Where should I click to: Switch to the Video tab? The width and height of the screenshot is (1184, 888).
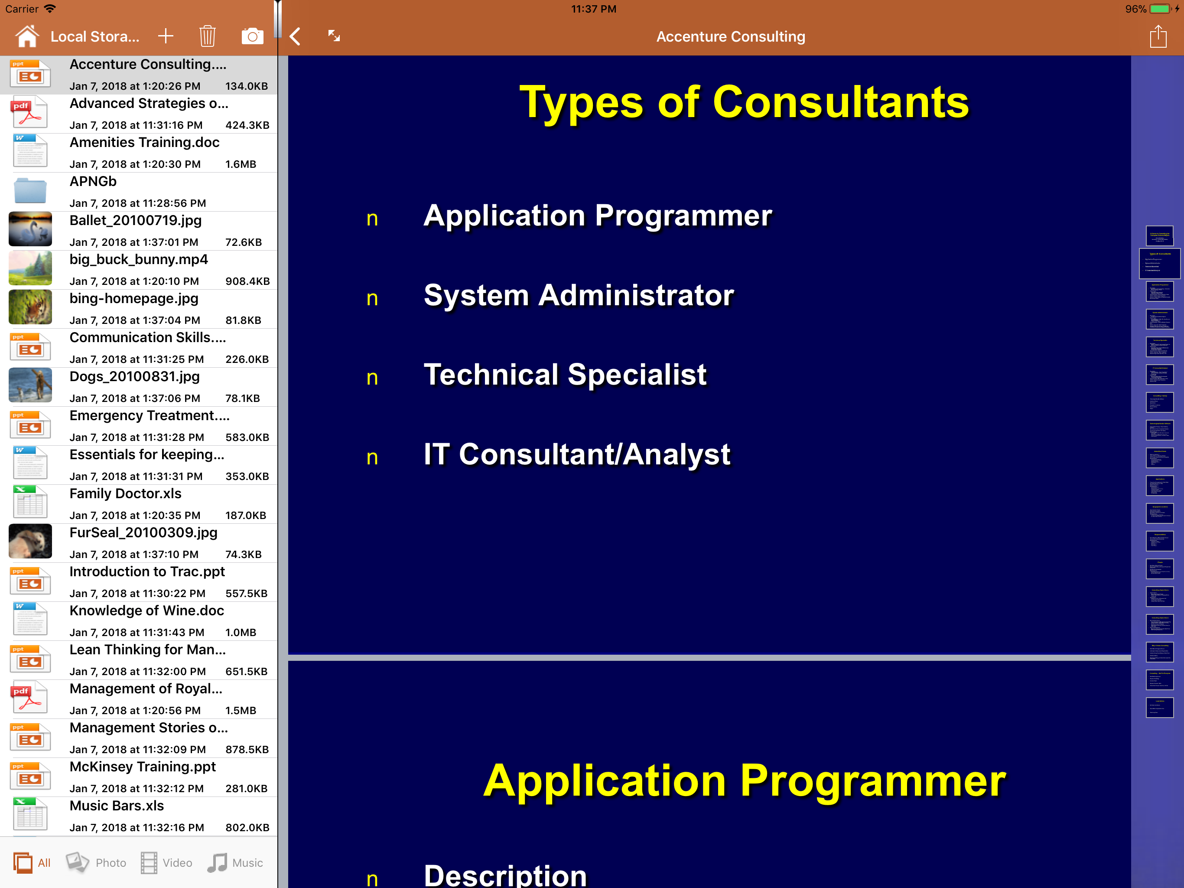[x=166, y=863]
